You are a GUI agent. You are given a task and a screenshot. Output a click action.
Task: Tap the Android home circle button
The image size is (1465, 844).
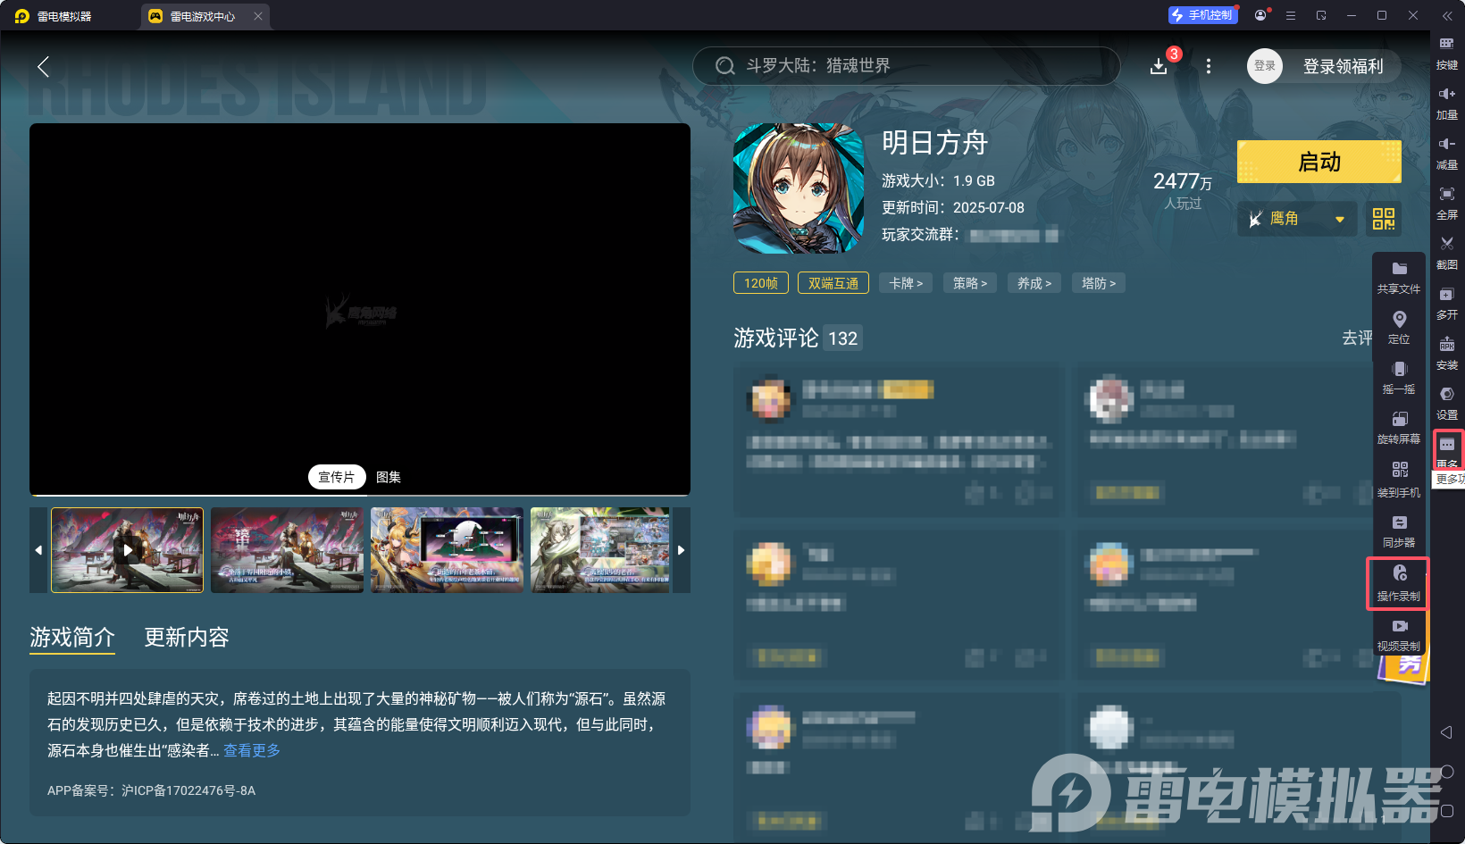pyautogui.click(x=1447, y=772)
